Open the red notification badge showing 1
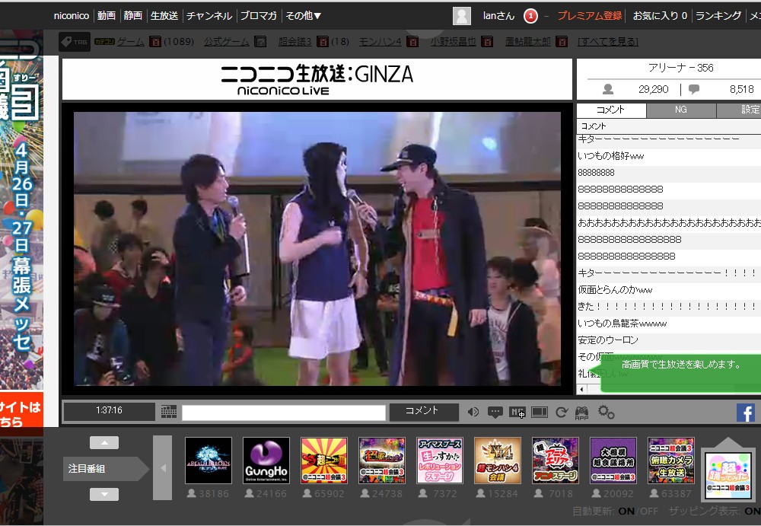Screen dimensions: 761x526 click(x=530, y=16)
